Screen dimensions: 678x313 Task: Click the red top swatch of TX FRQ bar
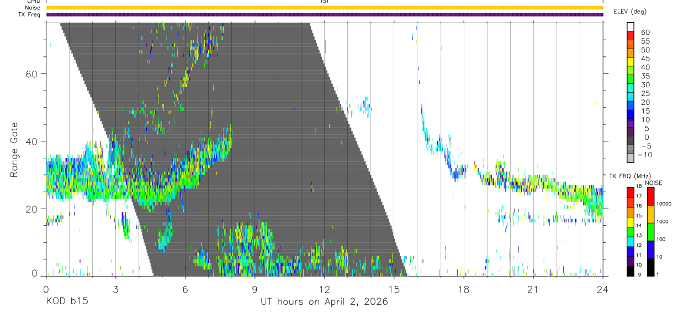click(631, 191)
